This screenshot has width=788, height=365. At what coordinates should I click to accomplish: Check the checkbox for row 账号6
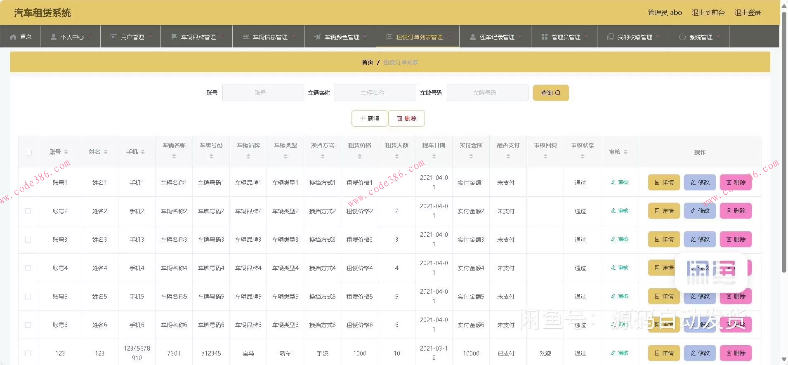(28, 325)
